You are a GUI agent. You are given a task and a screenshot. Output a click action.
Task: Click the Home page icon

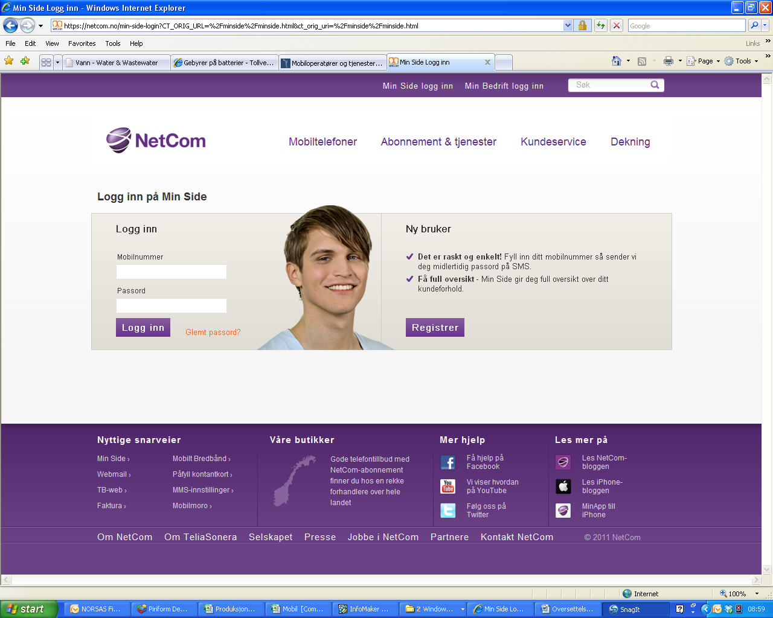click(617, 61)
